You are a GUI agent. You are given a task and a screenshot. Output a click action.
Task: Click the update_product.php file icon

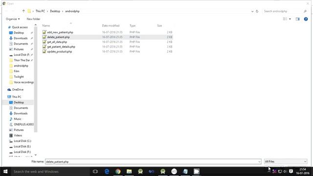click(45, 51)
